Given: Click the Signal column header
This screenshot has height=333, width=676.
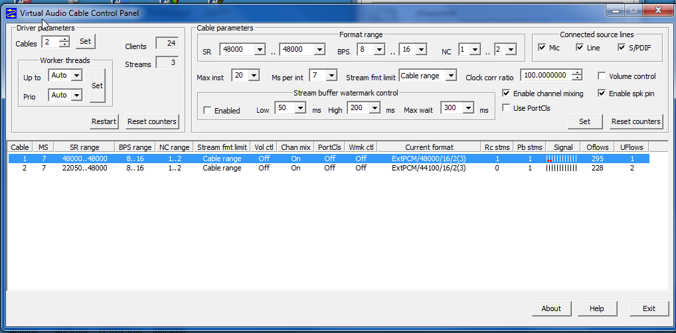Looking at the screenshot, I should 563,147.
